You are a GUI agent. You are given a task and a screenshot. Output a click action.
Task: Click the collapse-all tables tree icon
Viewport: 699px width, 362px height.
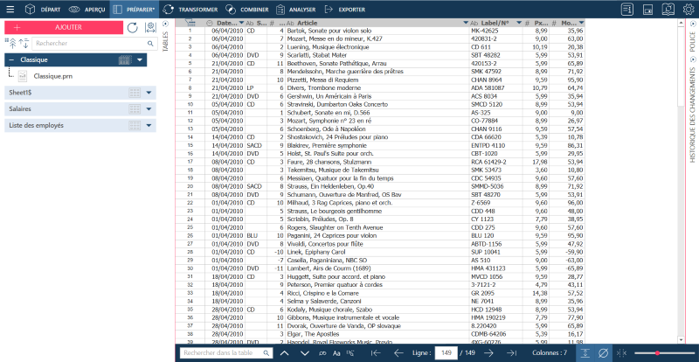pyautogui.click(x=11, y=44)
